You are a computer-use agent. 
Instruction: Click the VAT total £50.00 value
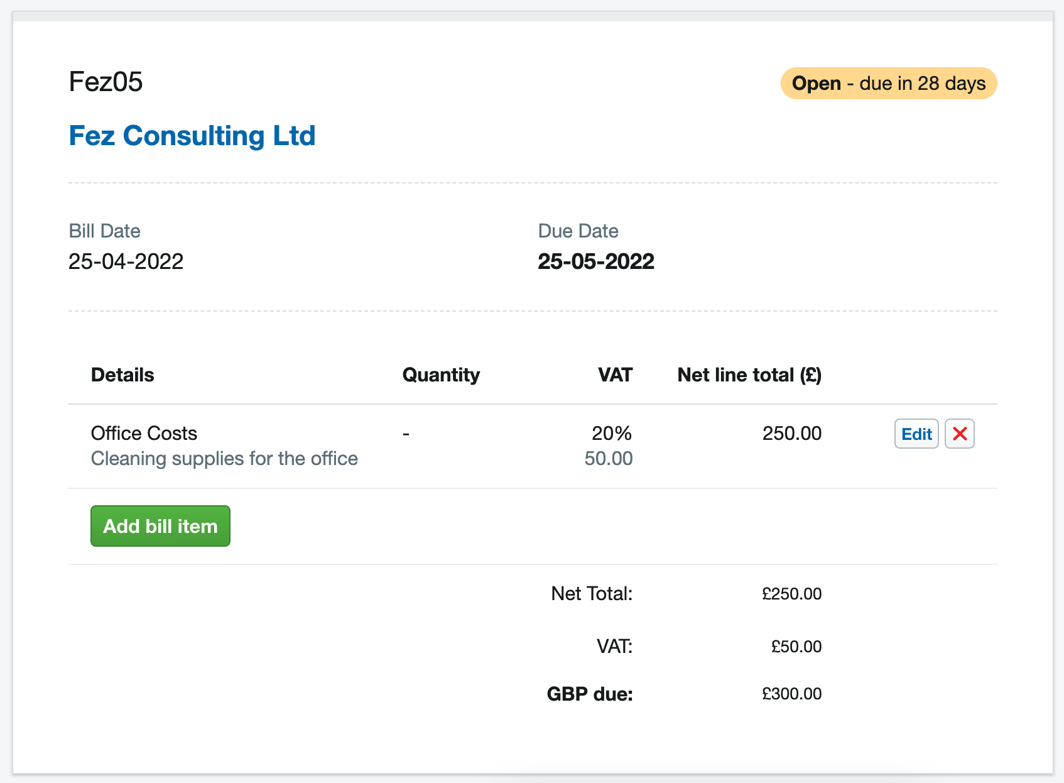(x=796, y=647)
